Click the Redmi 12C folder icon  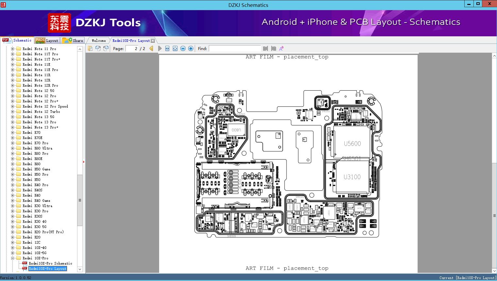tap(19, 242)
